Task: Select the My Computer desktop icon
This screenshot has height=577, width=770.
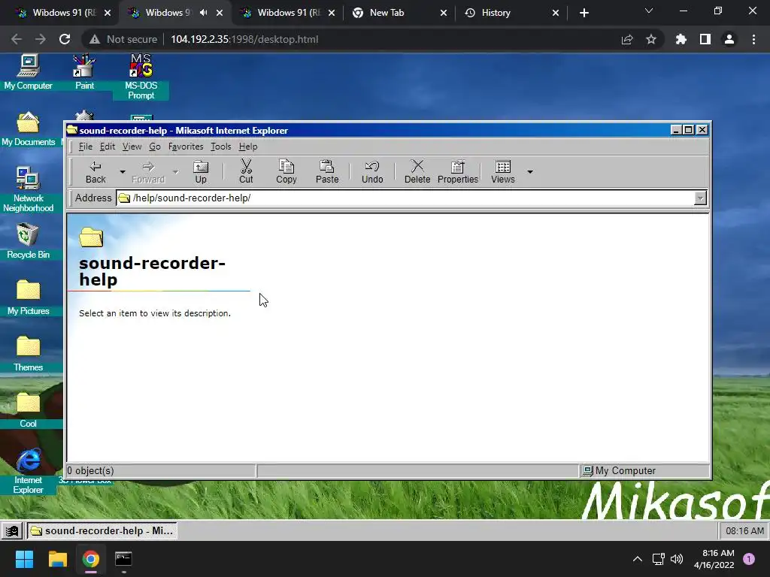Action: pos(28,73)
